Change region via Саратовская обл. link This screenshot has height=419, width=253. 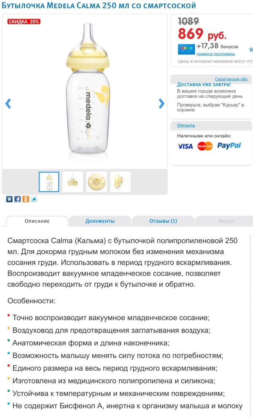231,79
